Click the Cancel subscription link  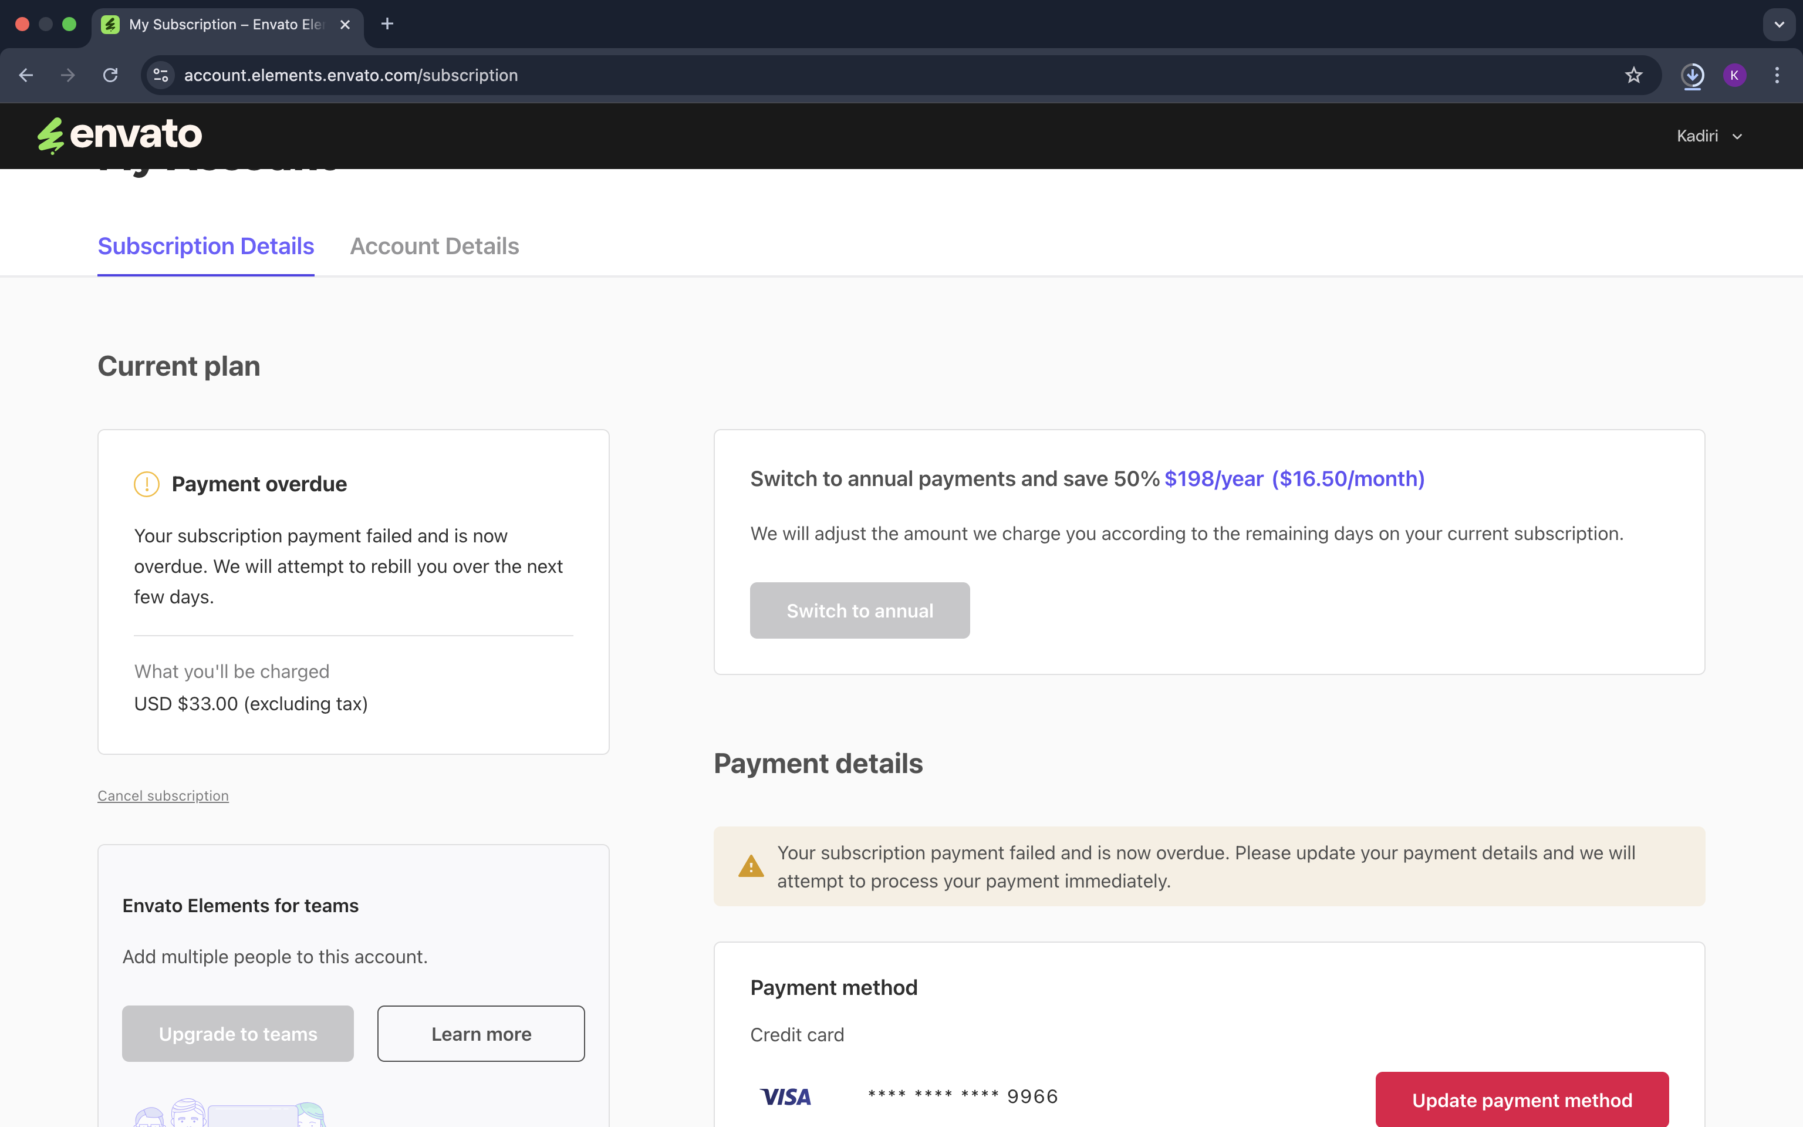coord(163,795)
